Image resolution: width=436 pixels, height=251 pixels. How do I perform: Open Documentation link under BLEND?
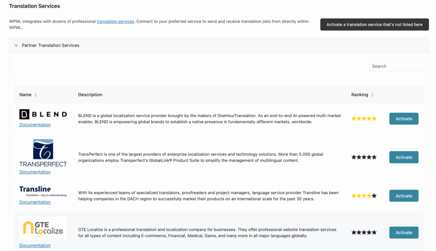click(x=35, y=124)
